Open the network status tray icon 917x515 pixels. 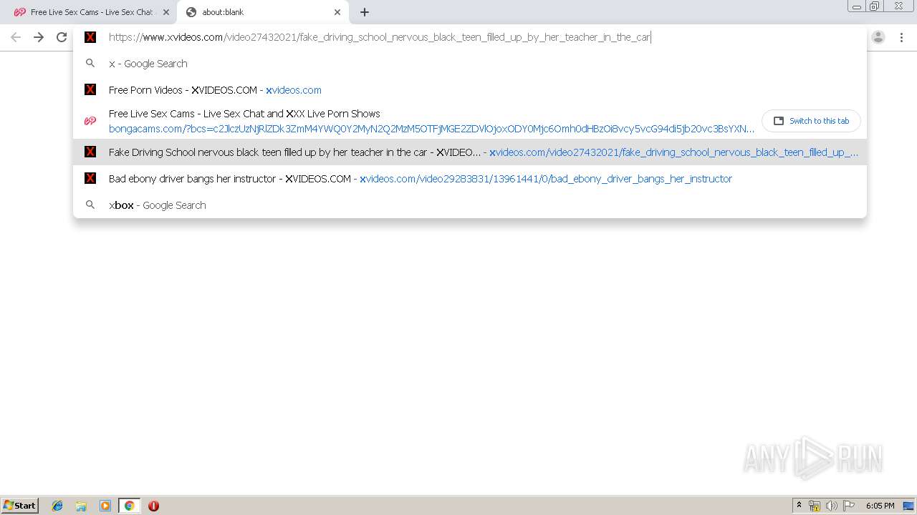[815, 506]
